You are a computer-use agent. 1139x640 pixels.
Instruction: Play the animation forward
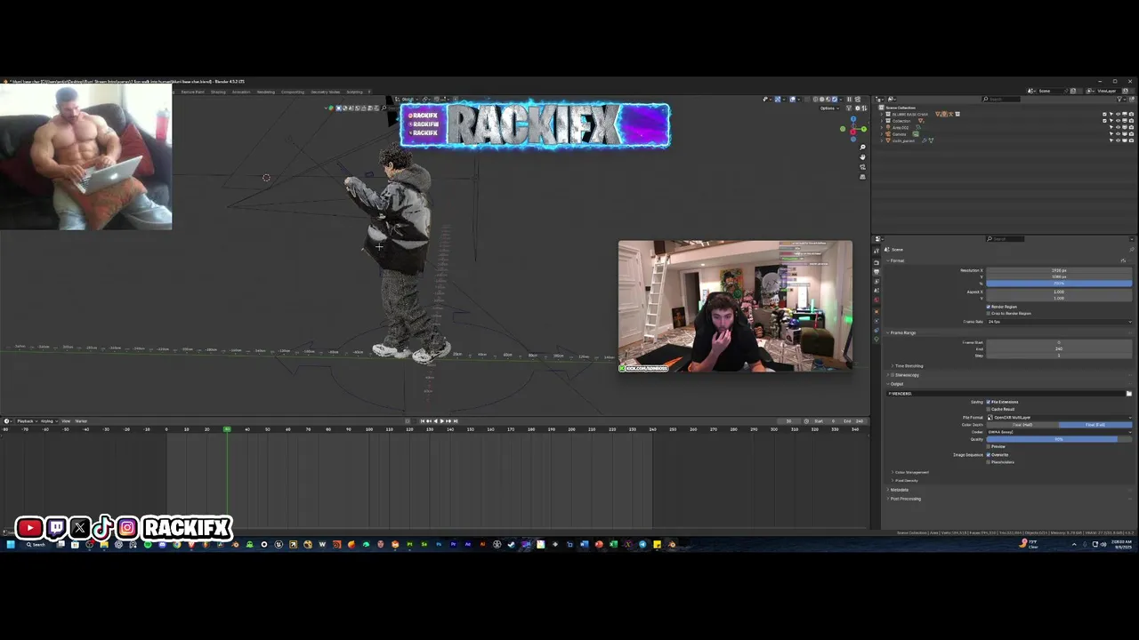(442, 421)
